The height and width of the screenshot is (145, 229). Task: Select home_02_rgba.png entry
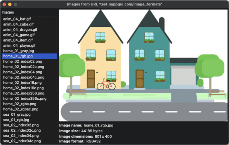point(20,104)
